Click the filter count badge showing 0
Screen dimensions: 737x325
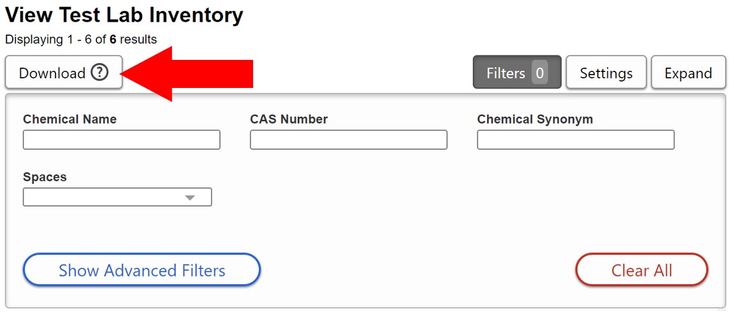tap(539, 73)
